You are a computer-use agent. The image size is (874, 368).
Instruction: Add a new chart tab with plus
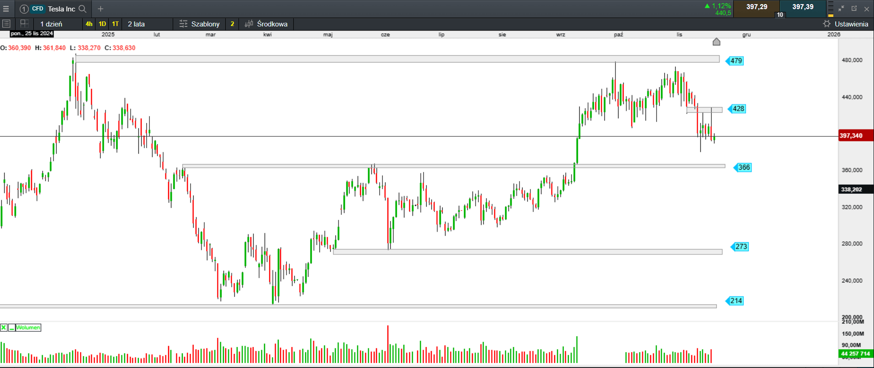point(101,9)
